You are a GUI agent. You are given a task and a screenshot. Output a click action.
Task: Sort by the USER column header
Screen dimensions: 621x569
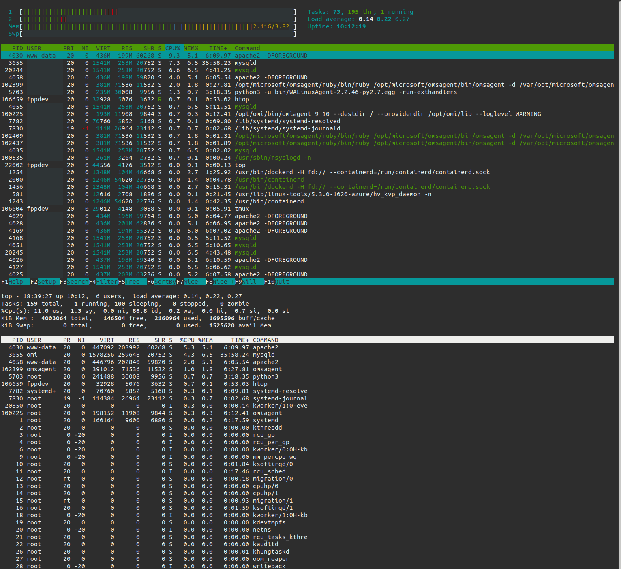point(34,48)
